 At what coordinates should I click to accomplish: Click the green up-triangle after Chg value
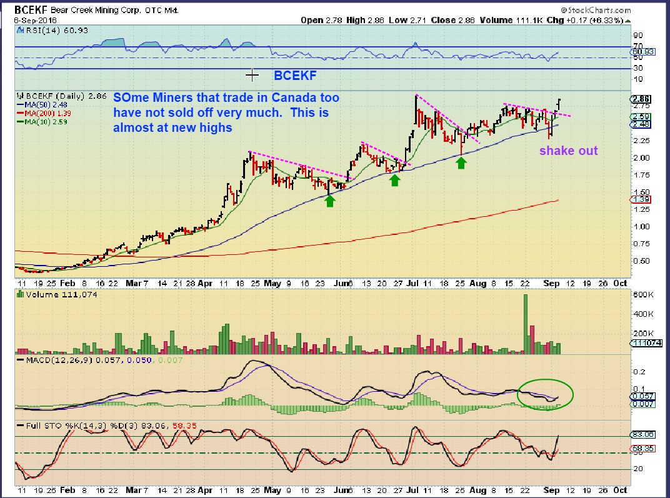[627, 21]
